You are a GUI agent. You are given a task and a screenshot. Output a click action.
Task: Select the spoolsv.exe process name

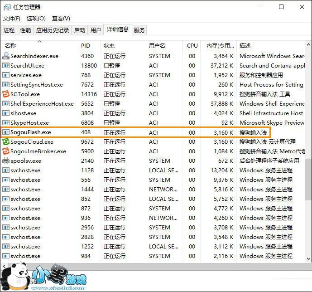point(26,161)
